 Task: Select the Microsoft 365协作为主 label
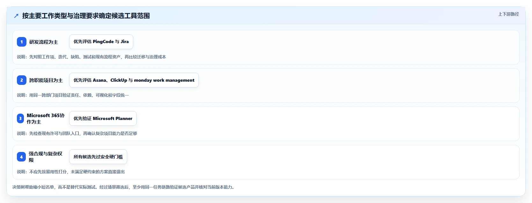pyautogui.click(x=46, y=118)
